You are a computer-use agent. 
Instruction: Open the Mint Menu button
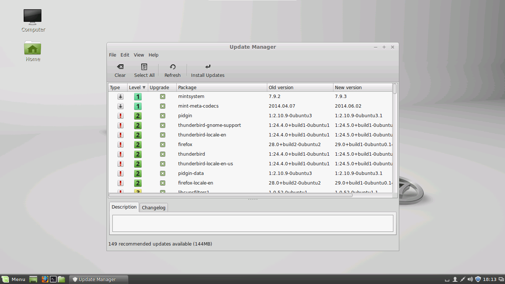[x=13, y=279]
